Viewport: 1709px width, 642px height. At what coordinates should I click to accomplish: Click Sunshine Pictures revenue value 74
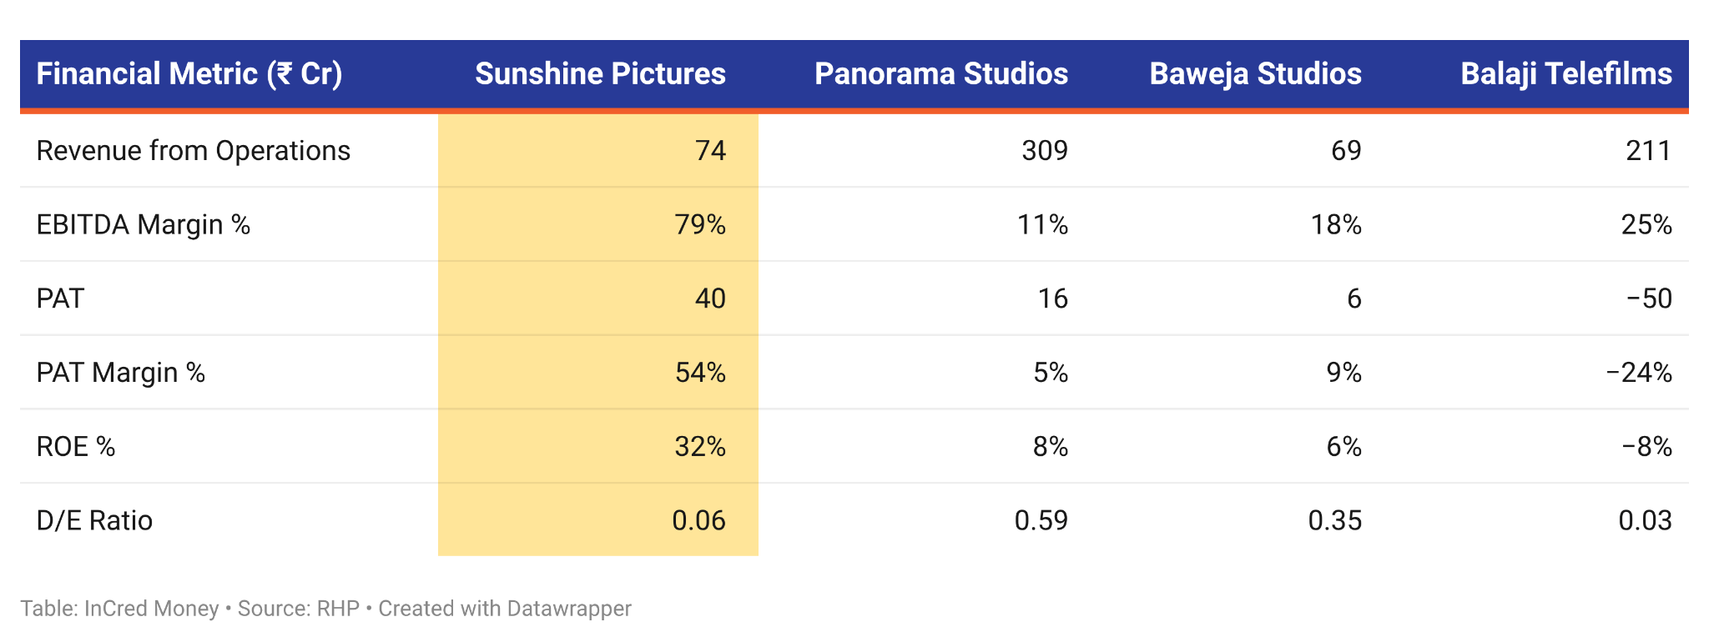point(710,151)
